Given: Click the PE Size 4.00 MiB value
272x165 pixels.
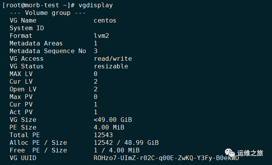Looking at the screenshot, I should (x=109, y=128).
